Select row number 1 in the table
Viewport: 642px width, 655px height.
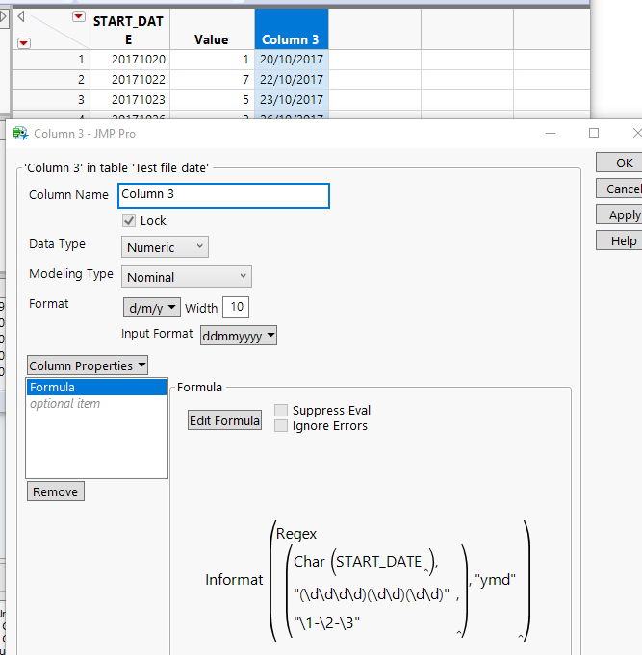tap(51, 60)
